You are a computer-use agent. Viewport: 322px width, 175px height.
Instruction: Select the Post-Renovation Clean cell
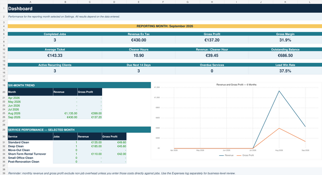click(30, 162)
